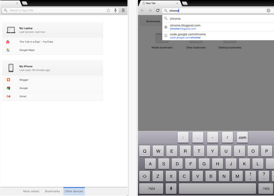Select the My iPhone device header
Viewport: 274px width, 196px height.
click(x=53, y=68)
